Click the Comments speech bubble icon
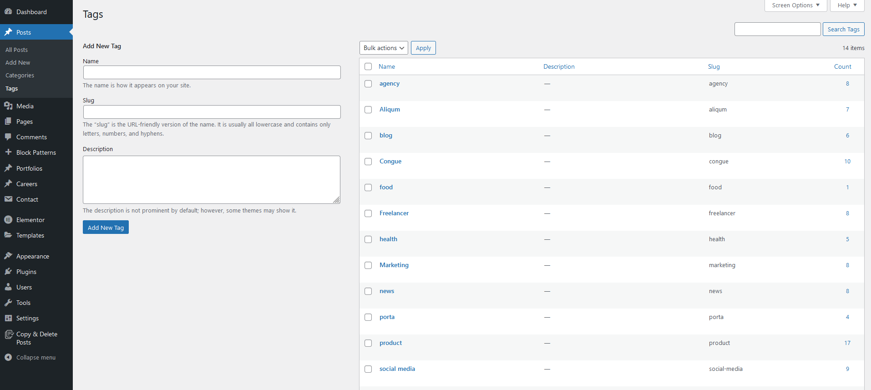 coord(8,137)
